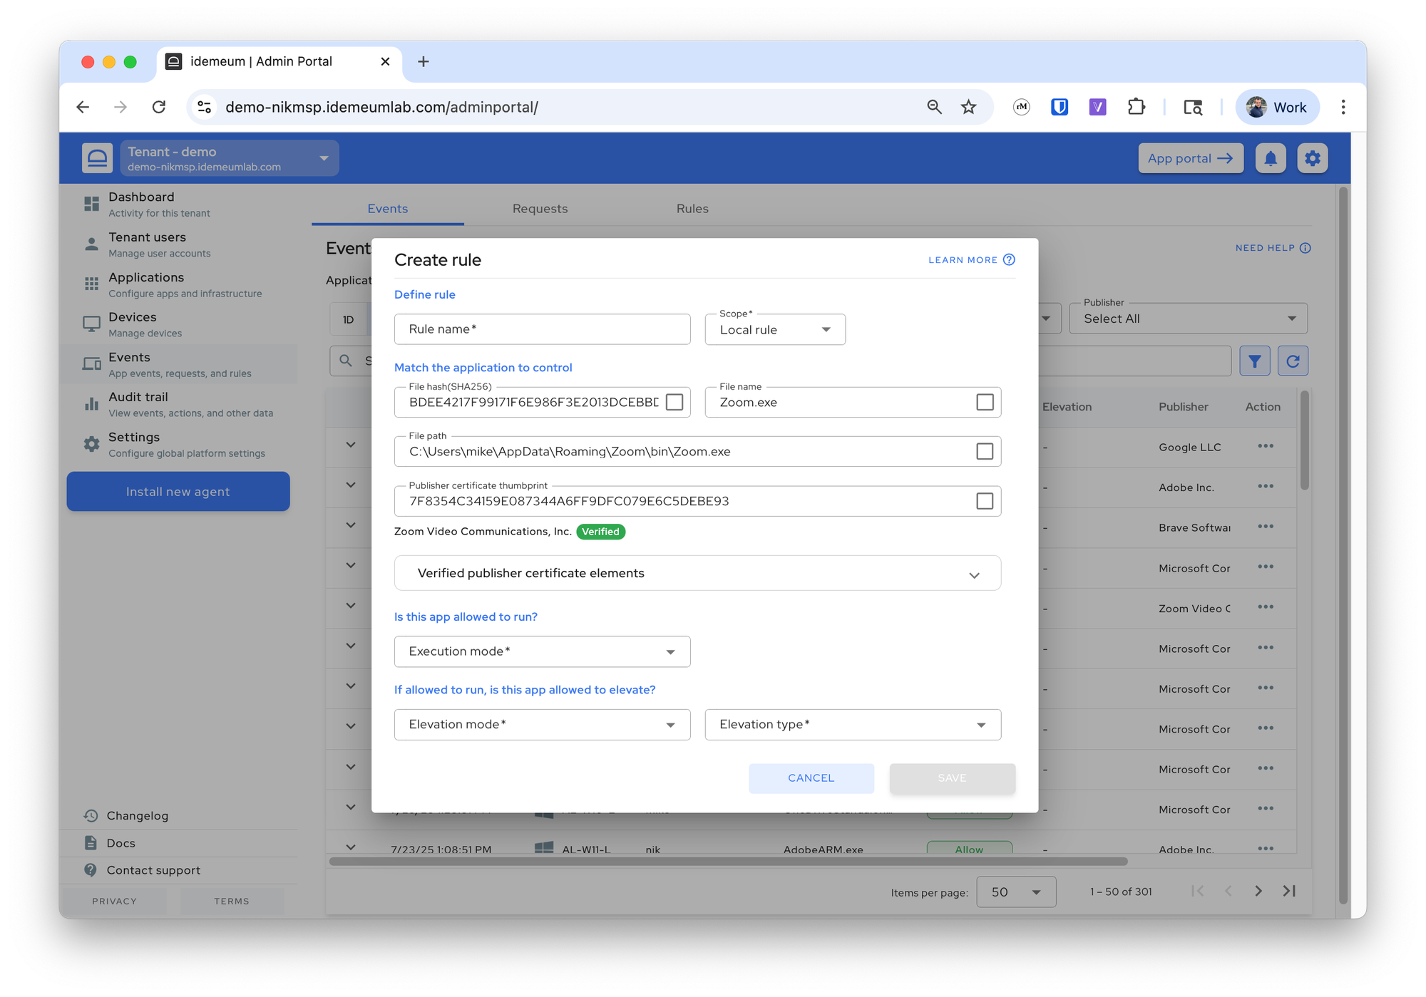Click Install new agent
Screen dimensions: 1426x997
coord(178,492)
